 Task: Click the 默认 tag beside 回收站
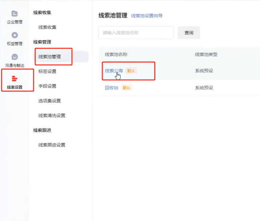[127, 88]
